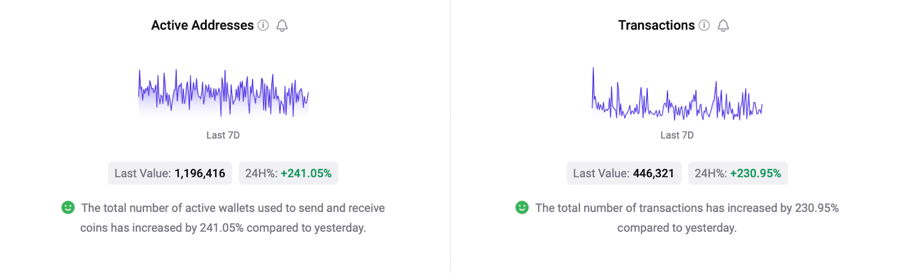This screenshot has width=899, height=273.
Task: Click the 24H% +230.95% badge
Action: [738, 173]
